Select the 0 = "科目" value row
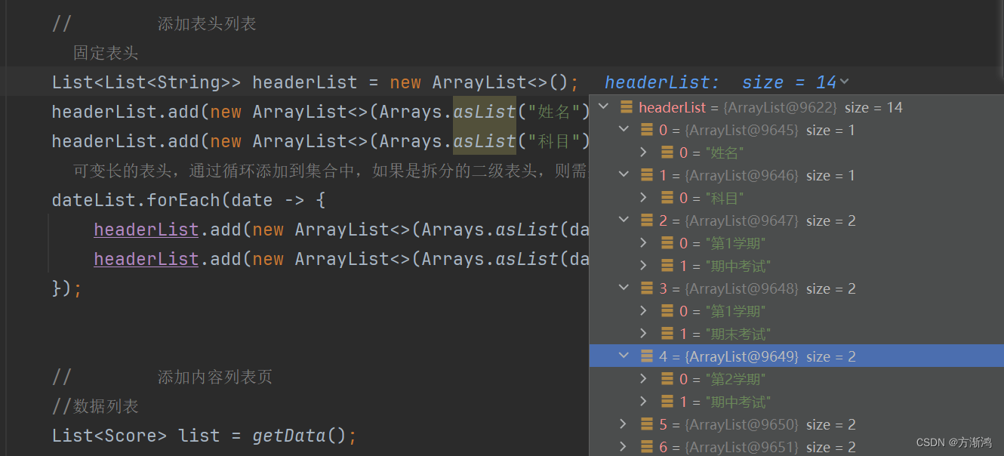The height and width of the screenshot is (456, 1004). coord(796,198)
